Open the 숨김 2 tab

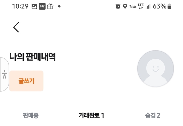point(152,115)
